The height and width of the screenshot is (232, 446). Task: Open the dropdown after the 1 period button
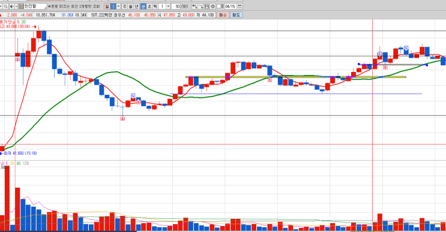pos(119,6)
